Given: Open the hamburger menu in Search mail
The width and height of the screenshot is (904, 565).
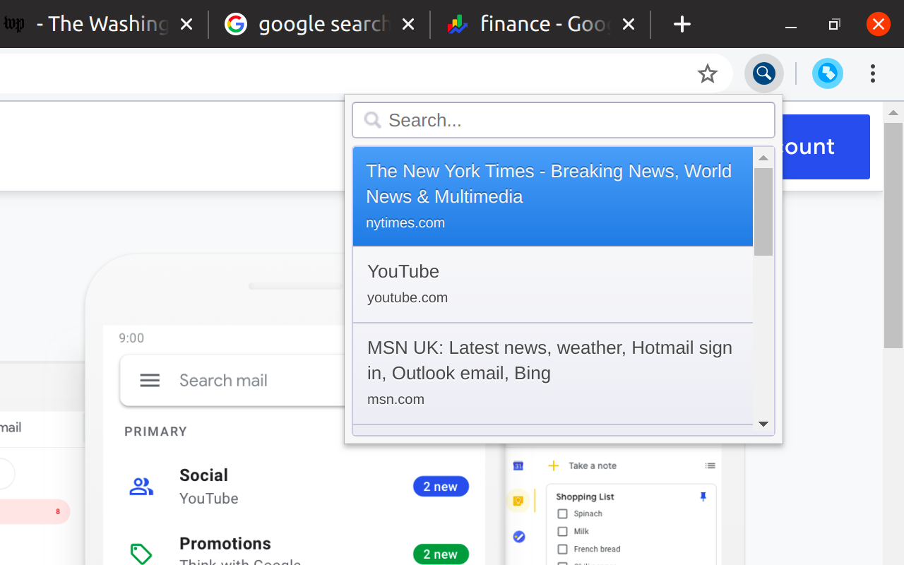Looking at the screenshot, I should pyautogui.click(x=150, y=381).
